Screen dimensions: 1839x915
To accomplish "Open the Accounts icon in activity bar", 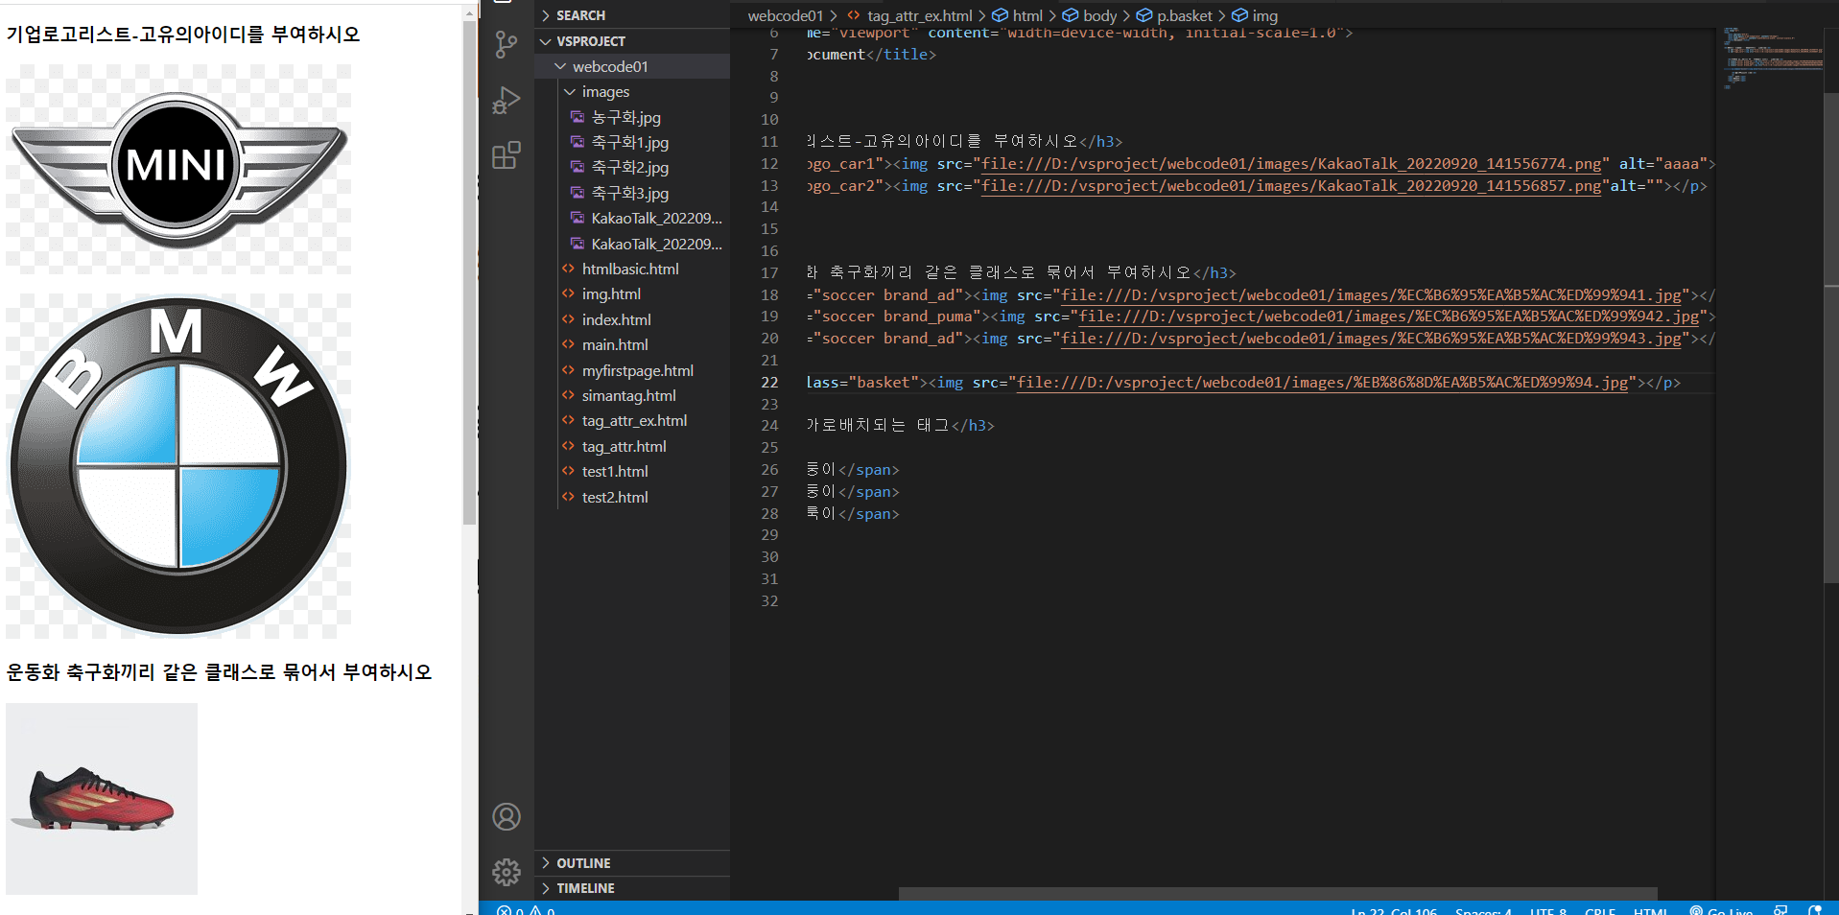I will (507, 816).
